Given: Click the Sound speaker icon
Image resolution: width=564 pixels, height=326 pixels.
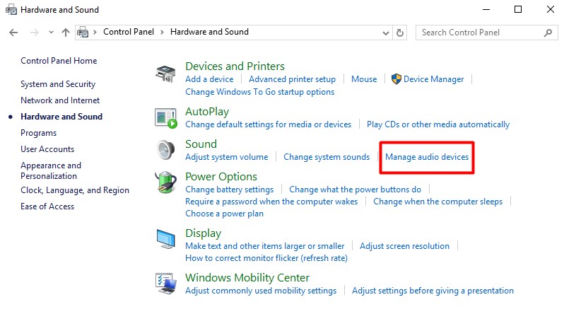Looking at the screenshot, I should tap(165, 151).
